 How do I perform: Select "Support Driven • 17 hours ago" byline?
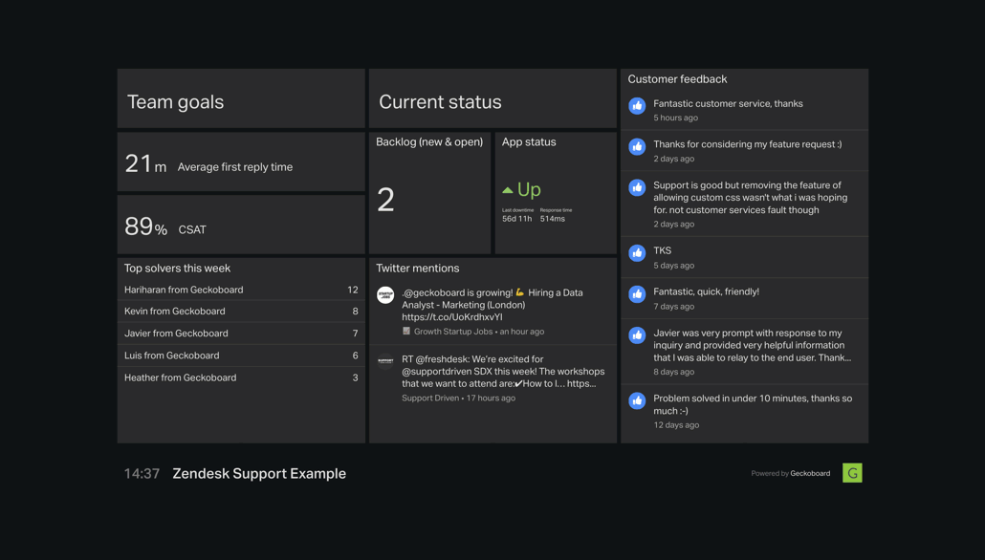pos(459,398)
